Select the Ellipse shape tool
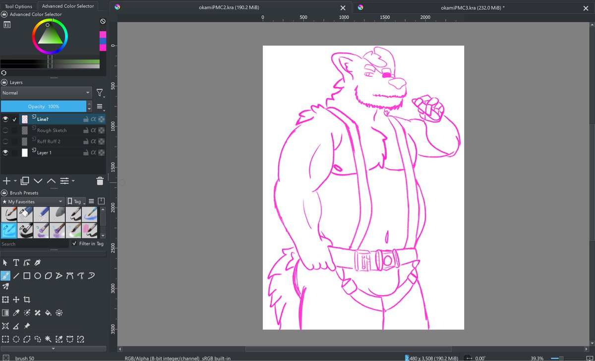Image resolution: width=595 pixels, height=361 pixels. click(38, 276)
